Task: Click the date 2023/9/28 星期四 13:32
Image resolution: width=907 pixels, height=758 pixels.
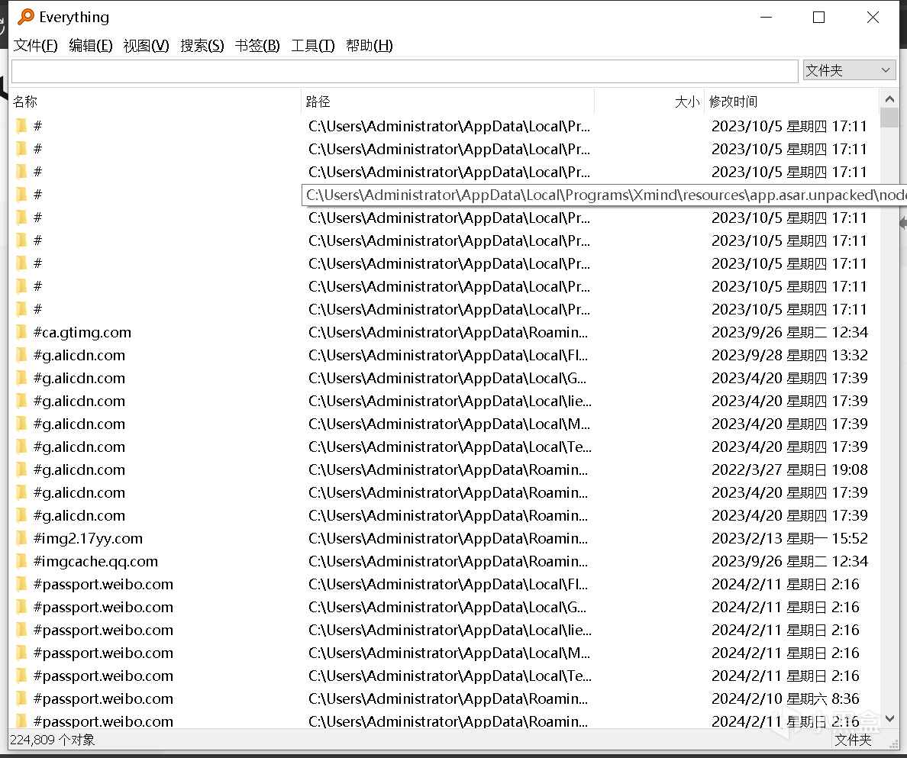Action: [x=789, y=355]
